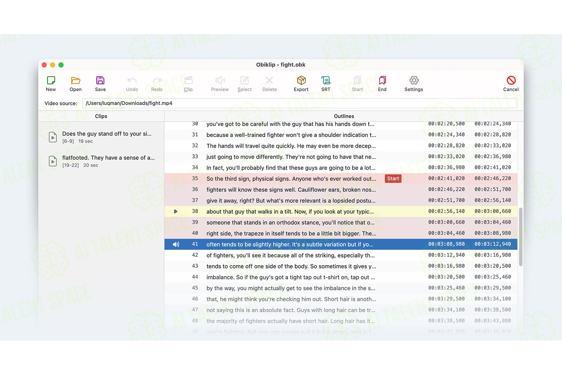Select row 44 'imbalance. So if the guy's got'
Screen dimensions: 562x375
341,277
